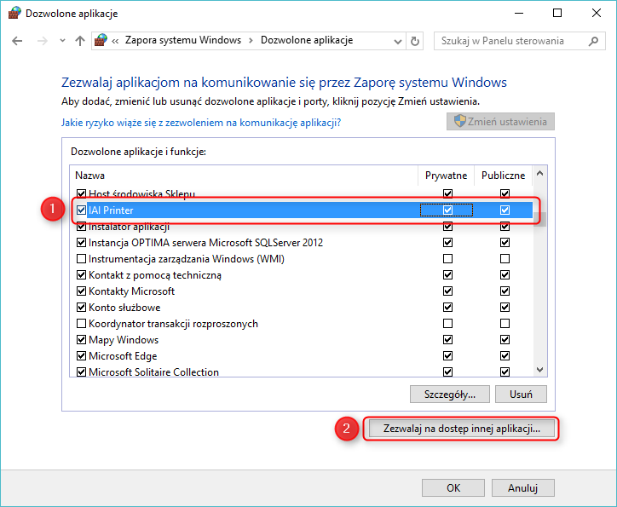Expand hidden breadcrumb path chevrons

tap(115, 41)
